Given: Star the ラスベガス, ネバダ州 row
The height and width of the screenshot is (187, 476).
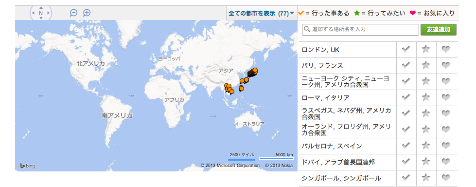Looking at the screenshot, I should pyautogui.click(x=426, y=113).
